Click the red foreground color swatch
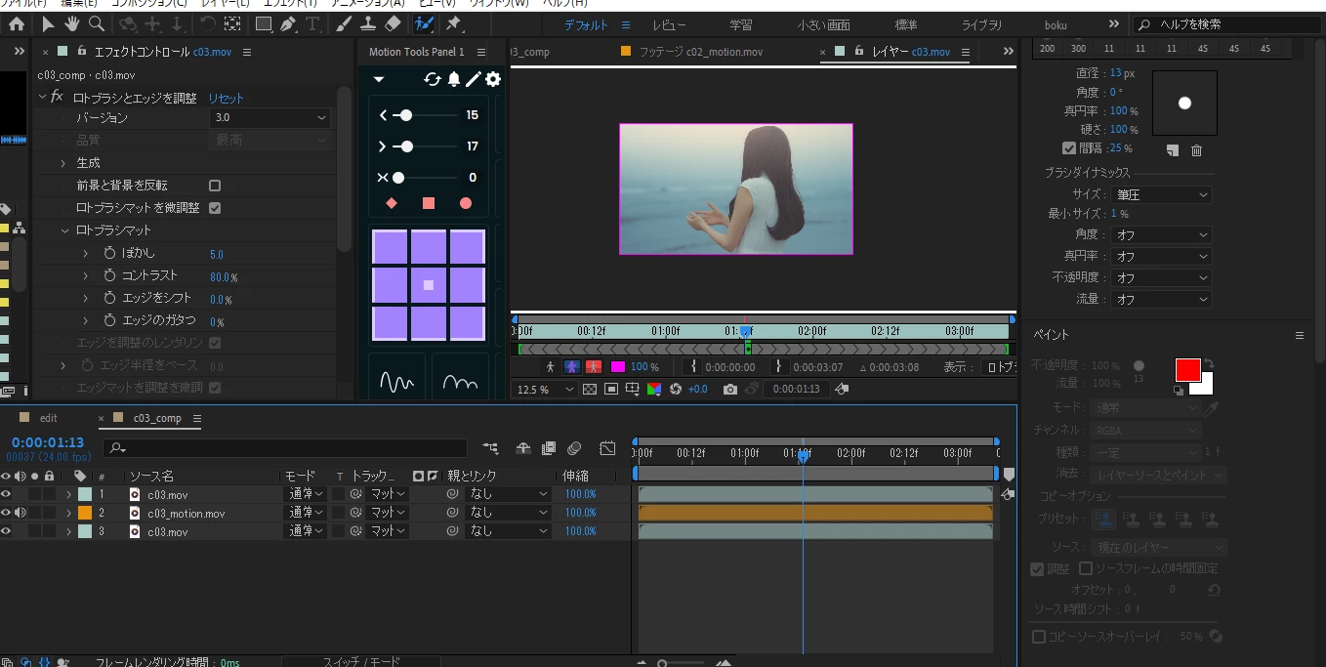1326x667 pixels. 1187,370
